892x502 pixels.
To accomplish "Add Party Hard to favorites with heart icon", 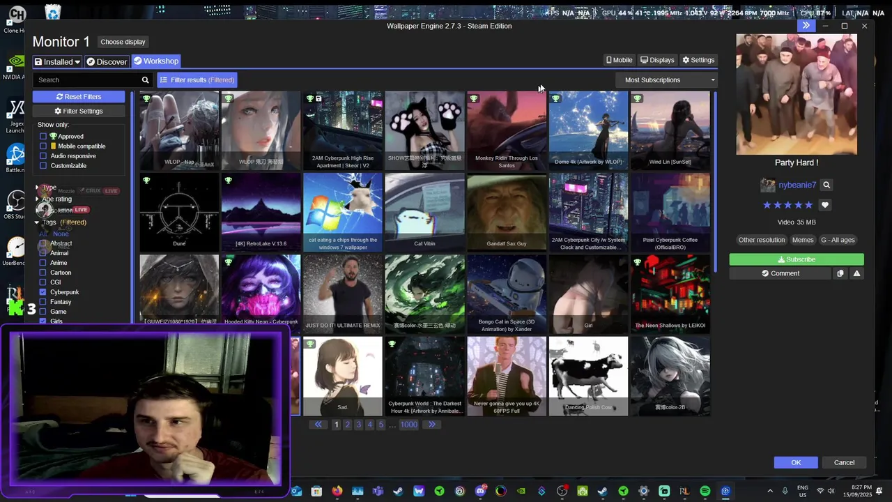I will [825, 205].
